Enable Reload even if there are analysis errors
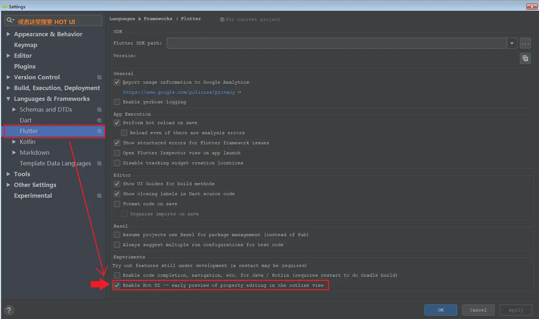 coord(124,133)
